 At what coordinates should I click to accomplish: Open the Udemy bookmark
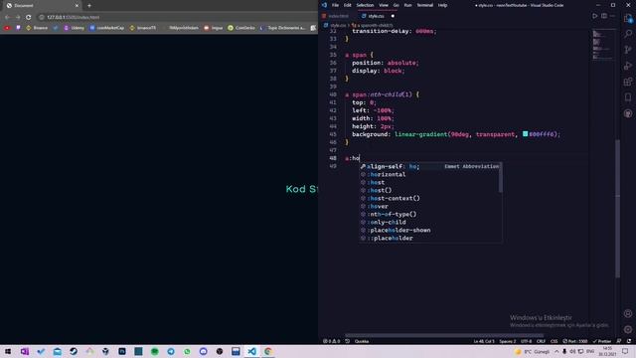point(74,28)
